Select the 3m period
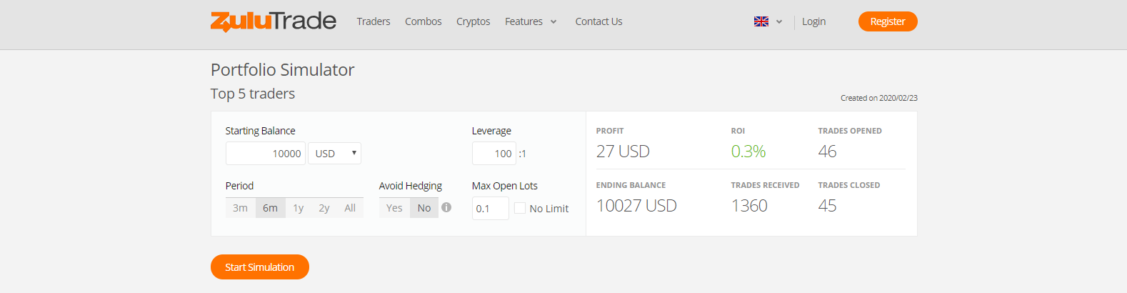 pyautogui.click(x=240, y=208)
